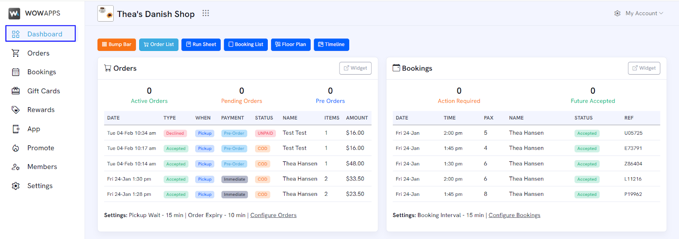Screen dimensions: 679x239
Task: Open booking reference P19962
Action: click(633, 194)
